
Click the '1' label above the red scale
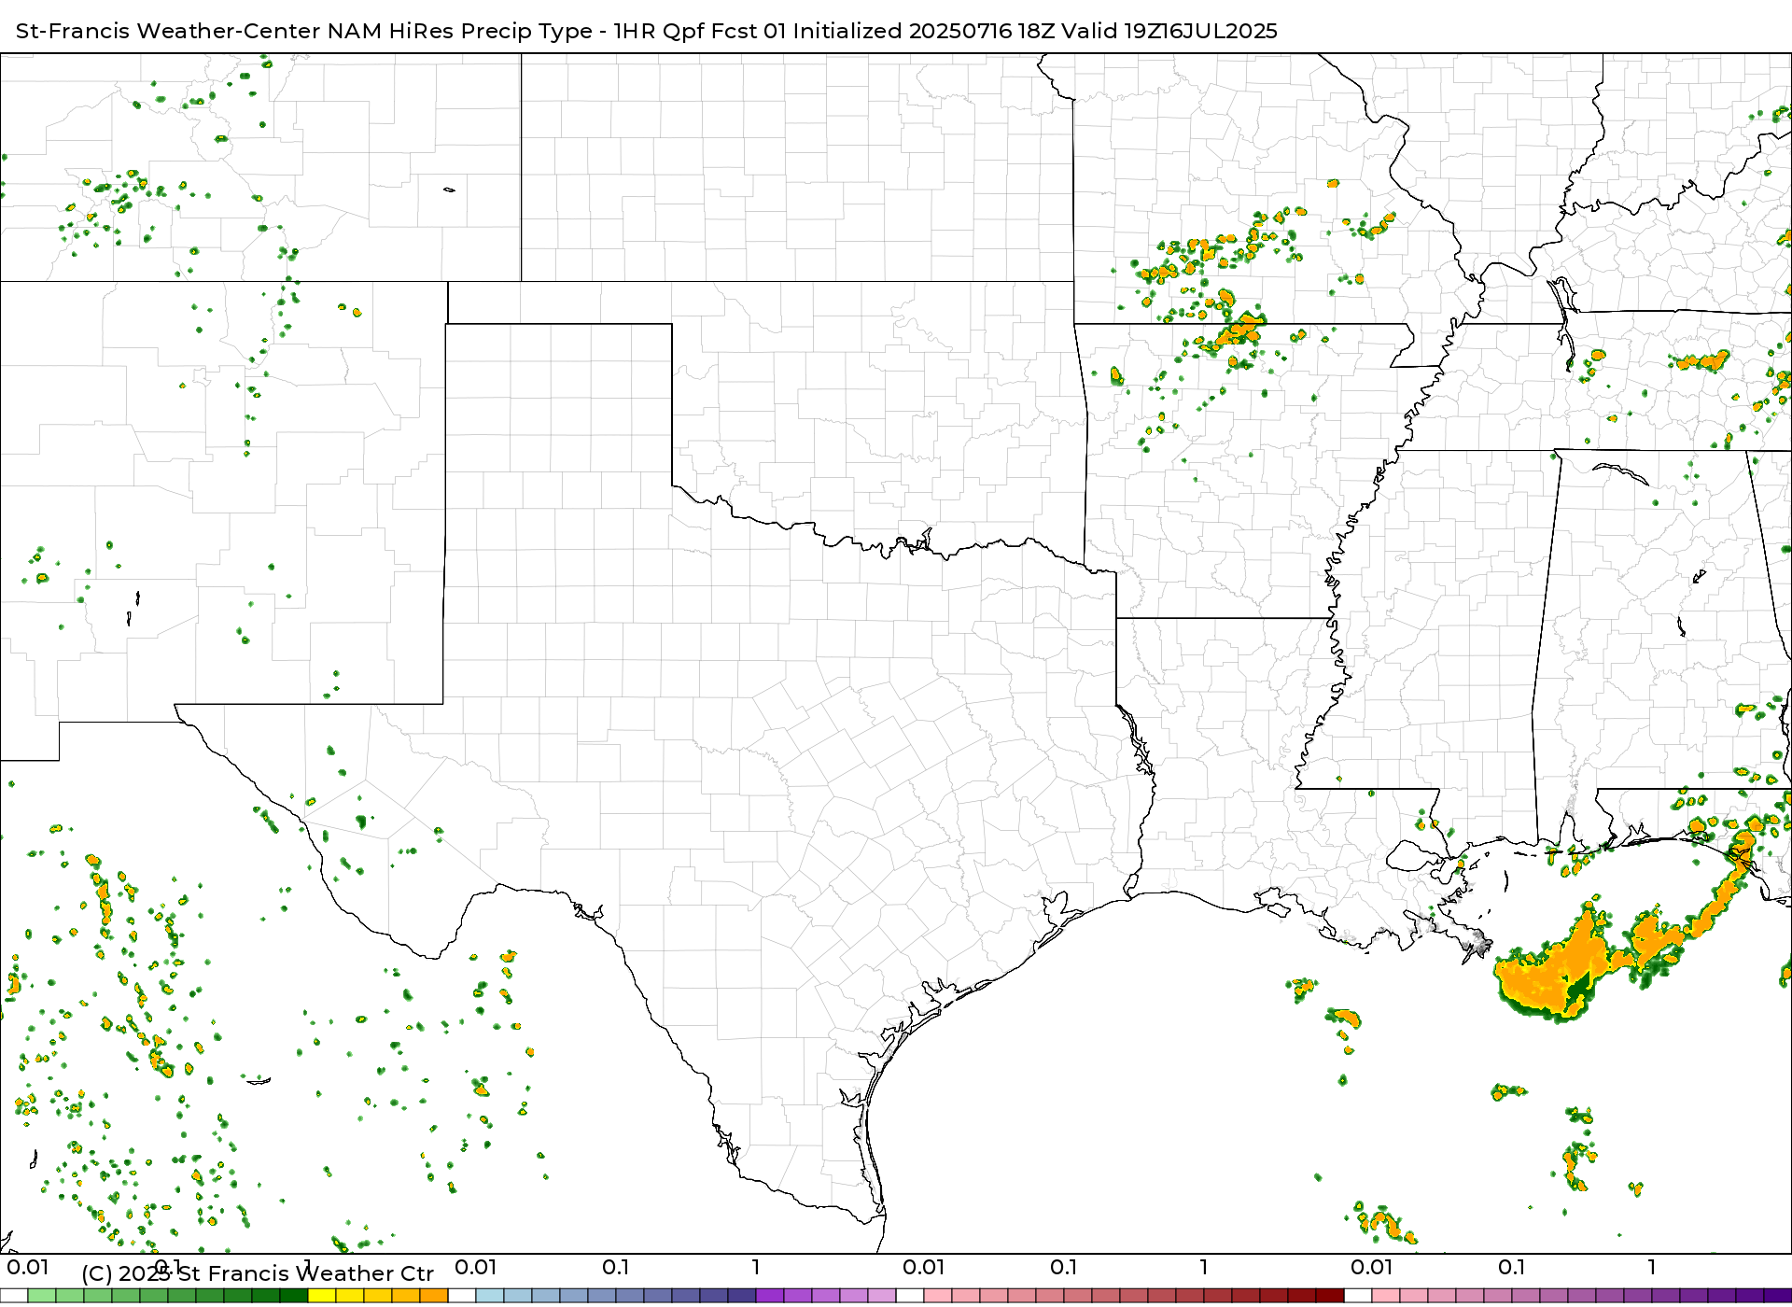coord(1203,1267)
